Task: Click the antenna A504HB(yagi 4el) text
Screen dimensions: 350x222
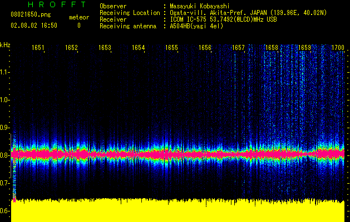Action: [196, 26]
